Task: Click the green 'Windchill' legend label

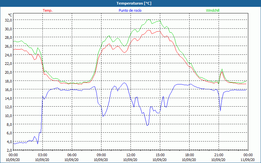Action: 213,10
